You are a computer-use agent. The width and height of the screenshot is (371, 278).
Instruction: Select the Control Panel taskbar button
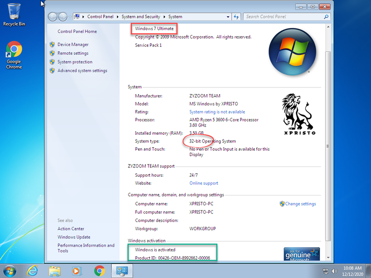pos(122,271)
